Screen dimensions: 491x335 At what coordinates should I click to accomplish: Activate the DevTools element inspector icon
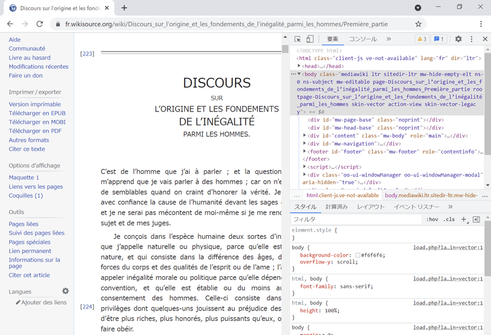[x=298, y=39]
